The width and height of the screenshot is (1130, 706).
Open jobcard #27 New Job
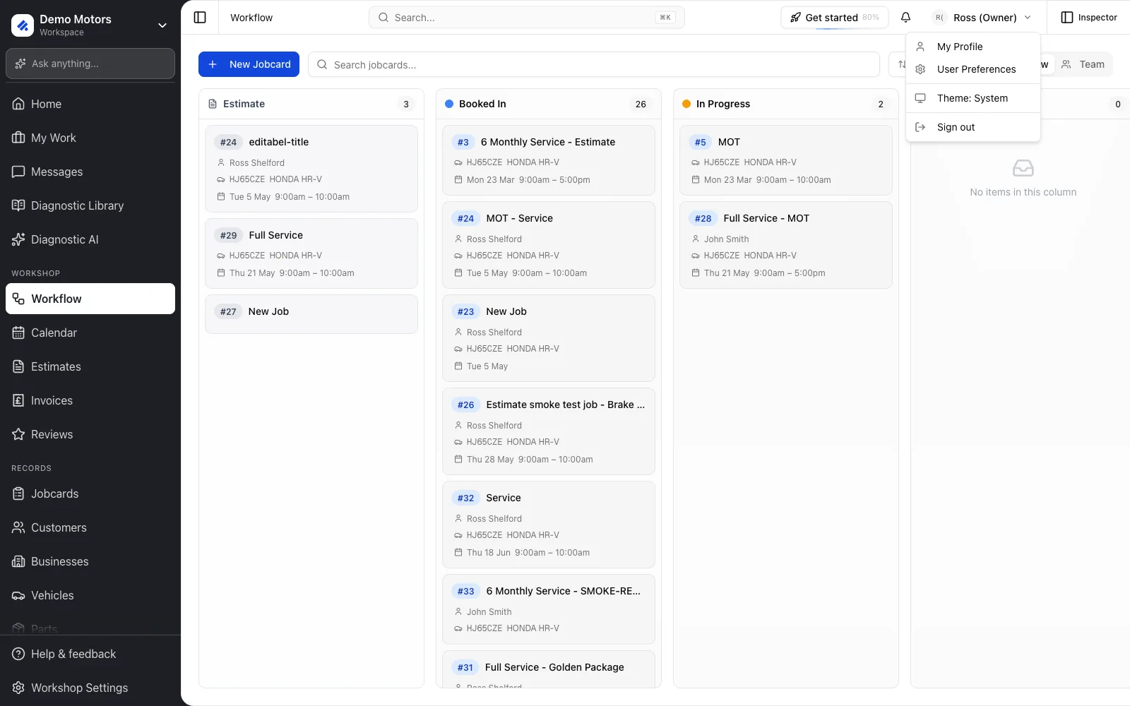pyautogui.click(x=311, y=314)
